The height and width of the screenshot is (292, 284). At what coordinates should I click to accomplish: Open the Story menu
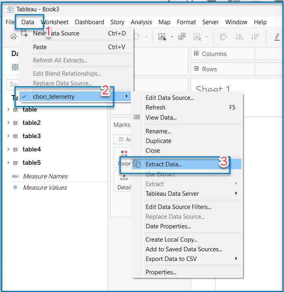(117, 22)
